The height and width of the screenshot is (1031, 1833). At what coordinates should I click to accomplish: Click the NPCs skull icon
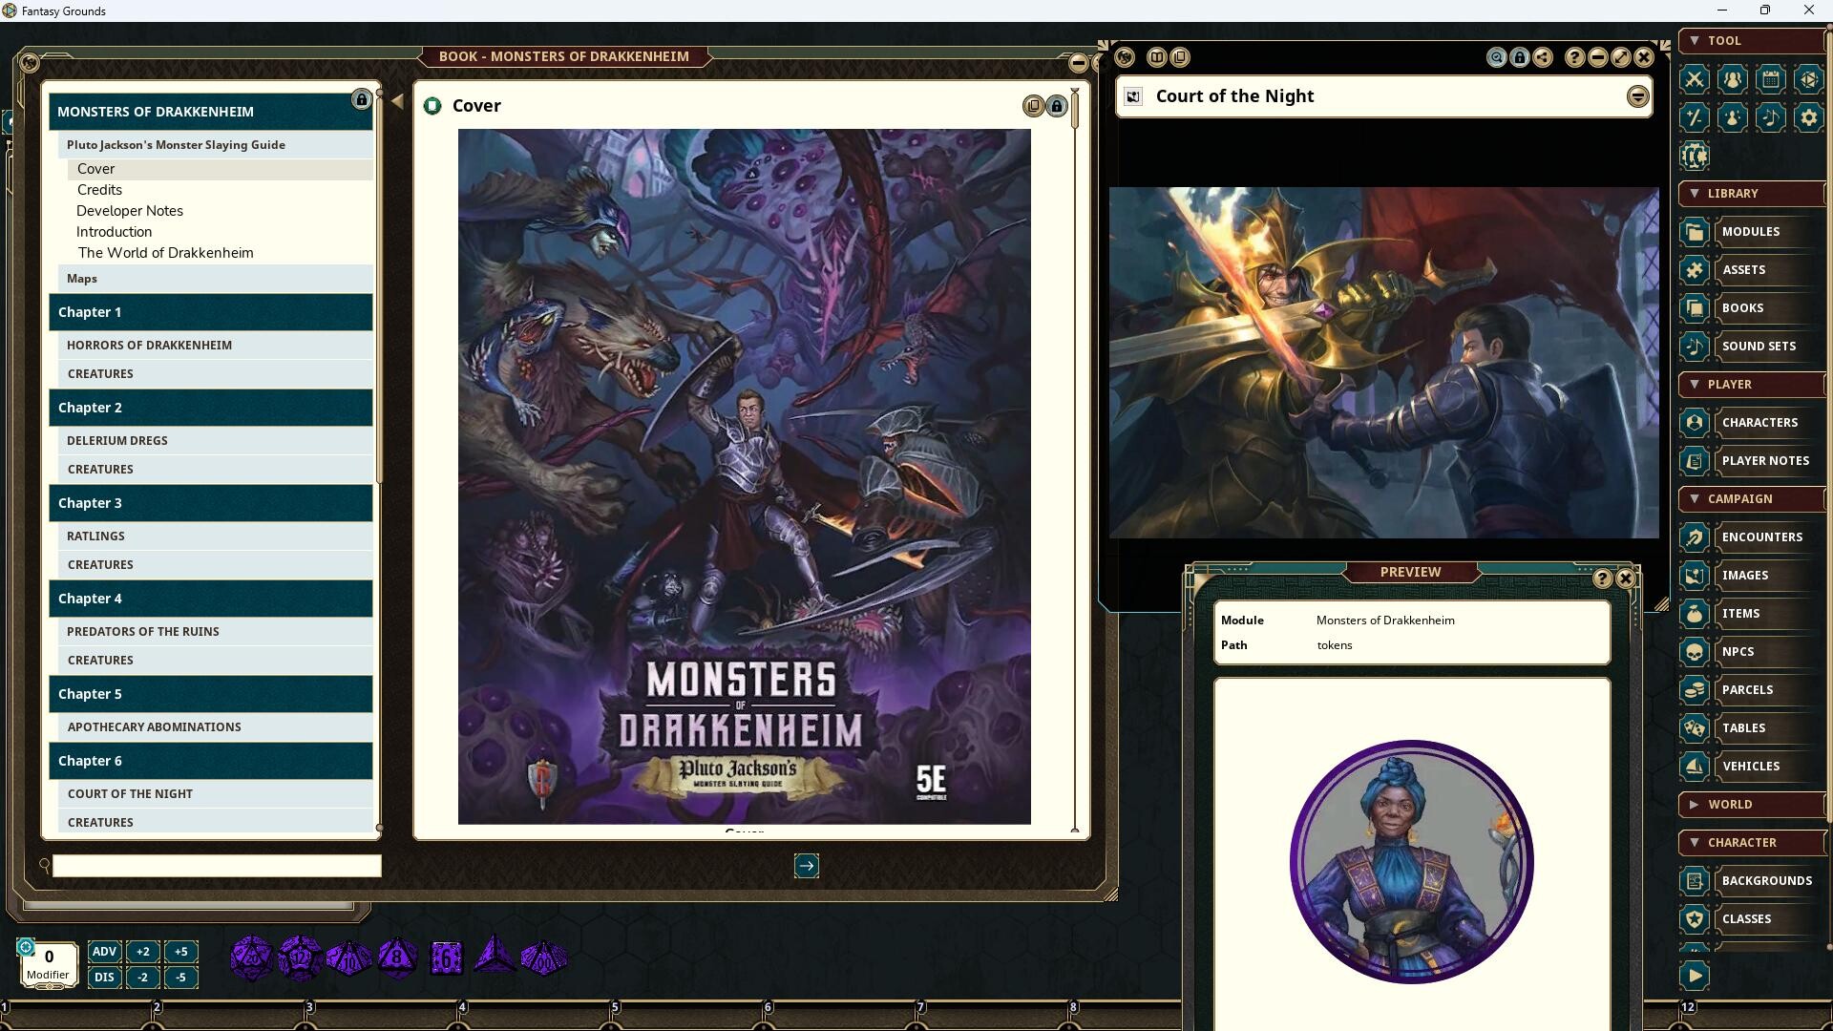(1695, 652)
